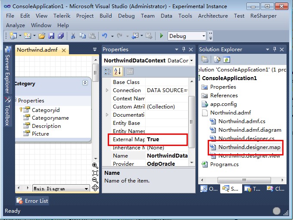Save the current file with floppy icon
Image resolution: width=293 pixels, height=220 pixels.
click(x=51, y=36)
